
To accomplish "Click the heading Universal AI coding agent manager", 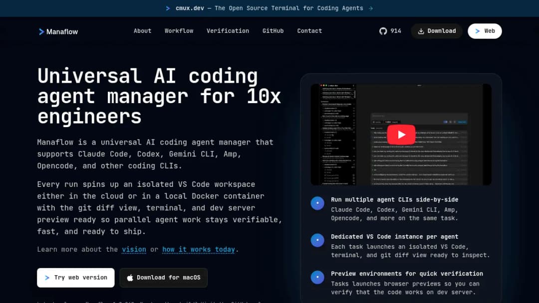I will tap(159, 96).
